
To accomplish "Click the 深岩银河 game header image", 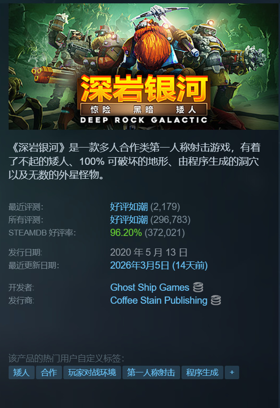I will [144, 66].
